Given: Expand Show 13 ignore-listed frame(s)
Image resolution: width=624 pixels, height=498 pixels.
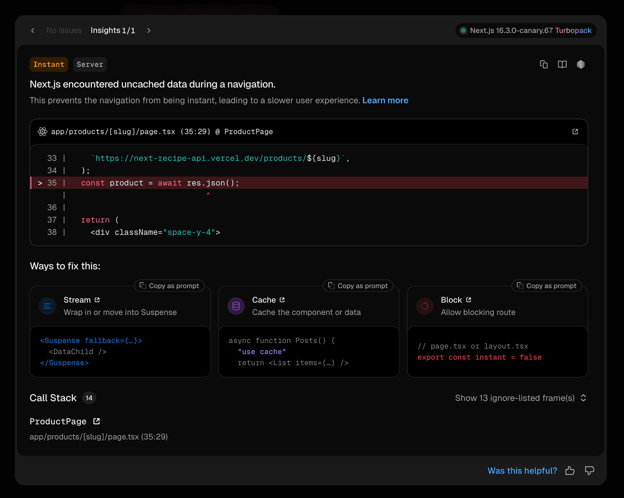Looking at the screenshot, I should click(521, 398).
